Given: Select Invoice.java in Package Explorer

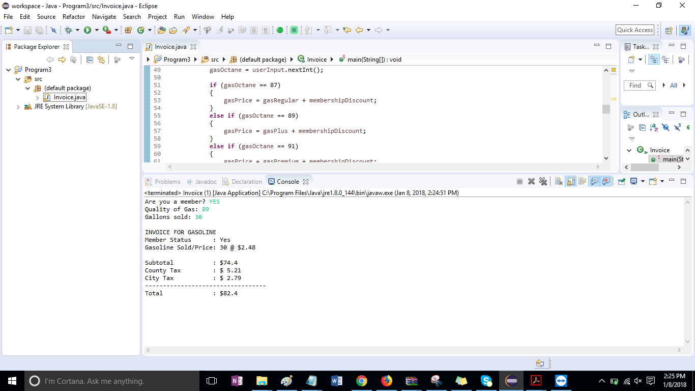Looking at the screenshot, I should pyautogui.click(x=70, y=97).
